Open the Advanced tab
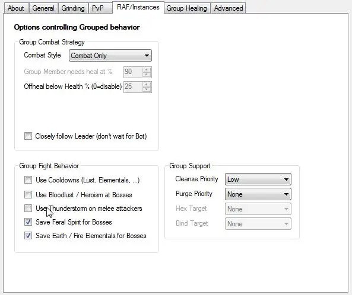Viewport: 352px width, 295px height. [x=229, y=8]
